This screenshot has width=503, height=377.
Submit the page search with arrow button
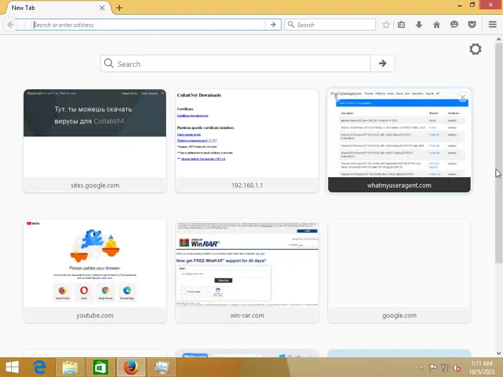click(x=382, y=63)
